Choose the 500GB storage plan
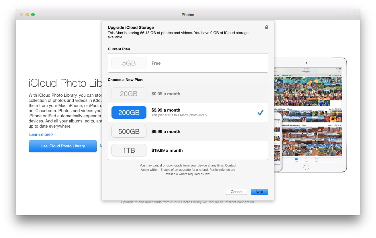Screen dimensions: 376x238 click(x=129, y=132)
